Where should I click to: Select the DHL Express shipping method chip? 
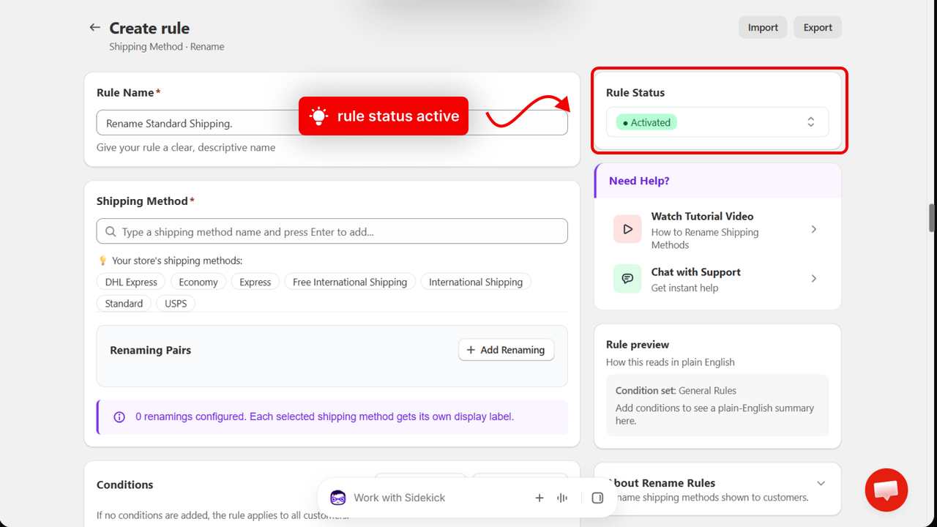point(131,282)
